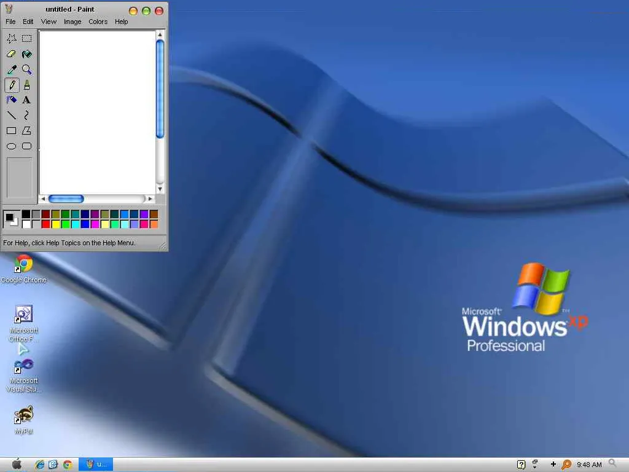Screen dimensions: 629x472
Task: Select the straight Line tool
Action: 12,116
